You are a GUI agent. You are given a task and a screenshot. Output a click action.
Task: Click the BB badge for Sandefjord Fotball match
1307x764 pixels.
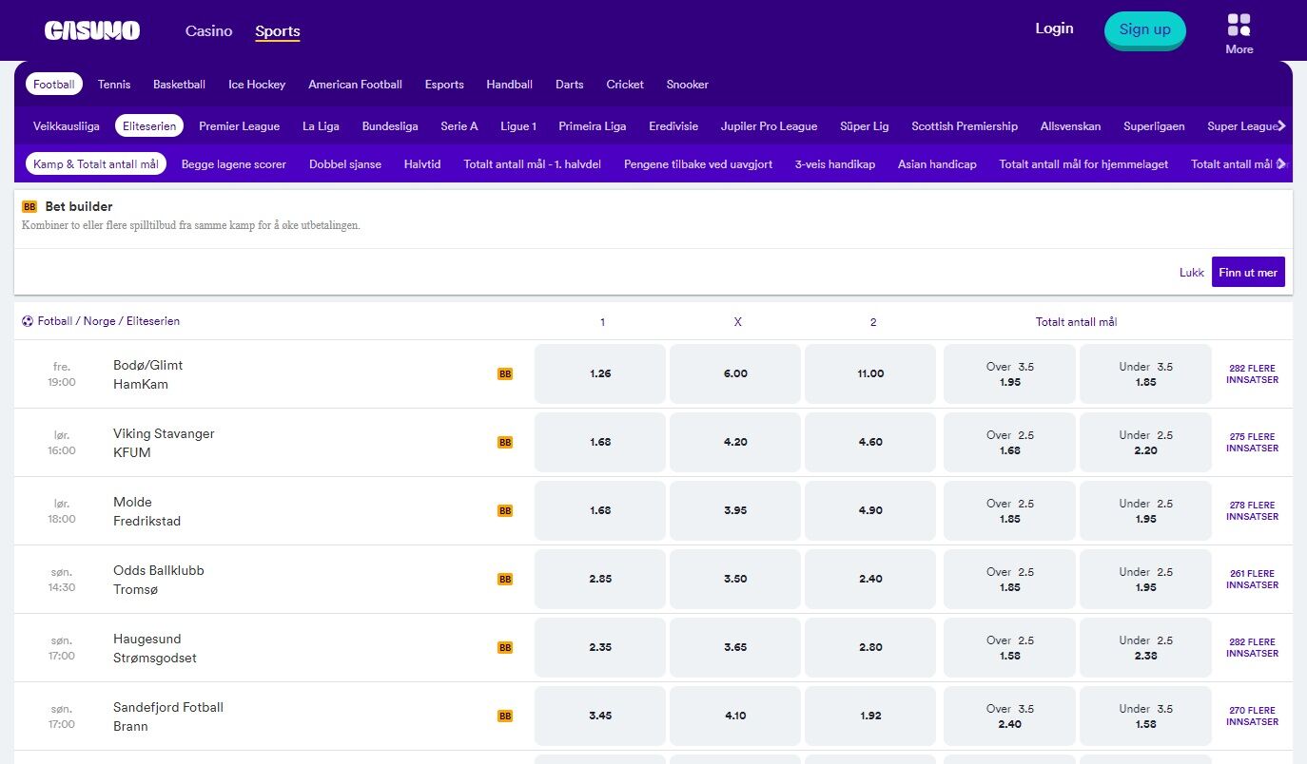505,716
